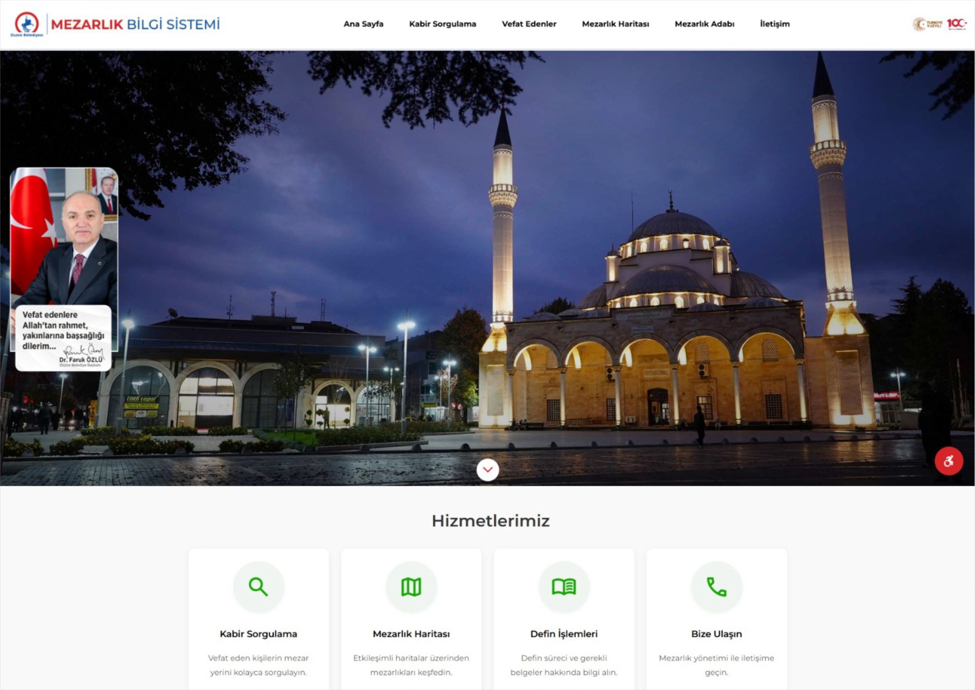The height and width of the screenshot is (690, 975).
Task: Select the Kabir Sorgulama magnifier icon
Action: pos(260,587)
